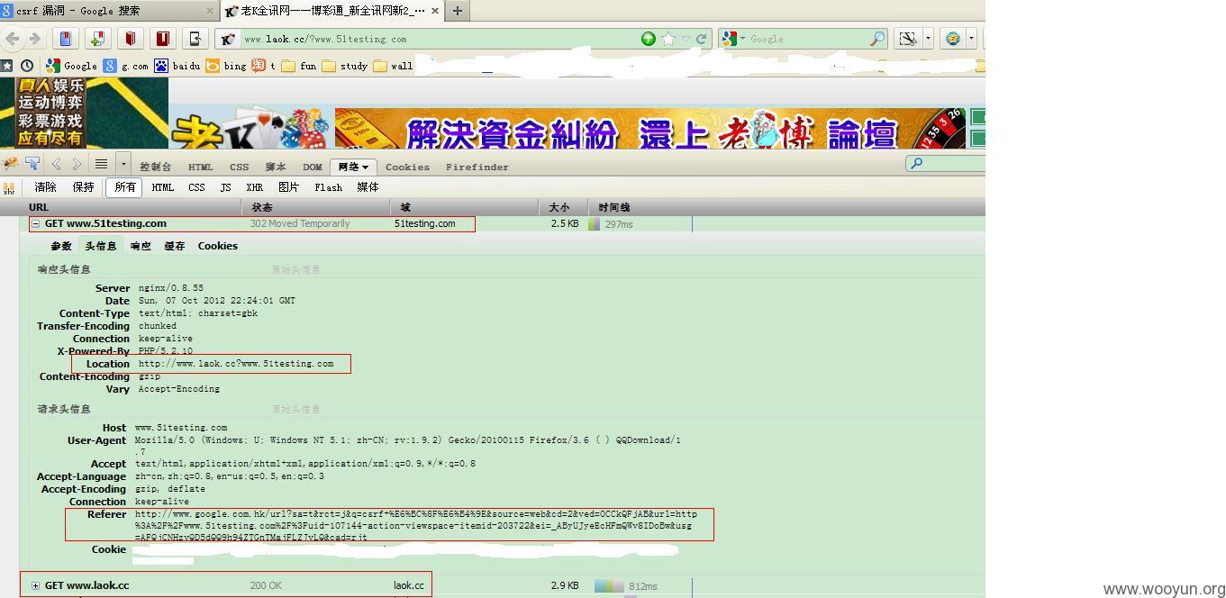Reload page with the refresh icon

(703, 39)
